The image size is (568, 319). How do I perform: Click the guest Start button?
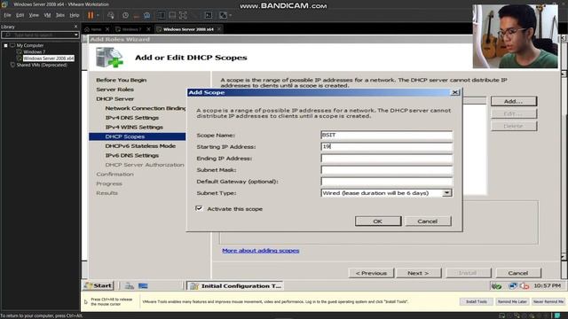coord(99,285)
